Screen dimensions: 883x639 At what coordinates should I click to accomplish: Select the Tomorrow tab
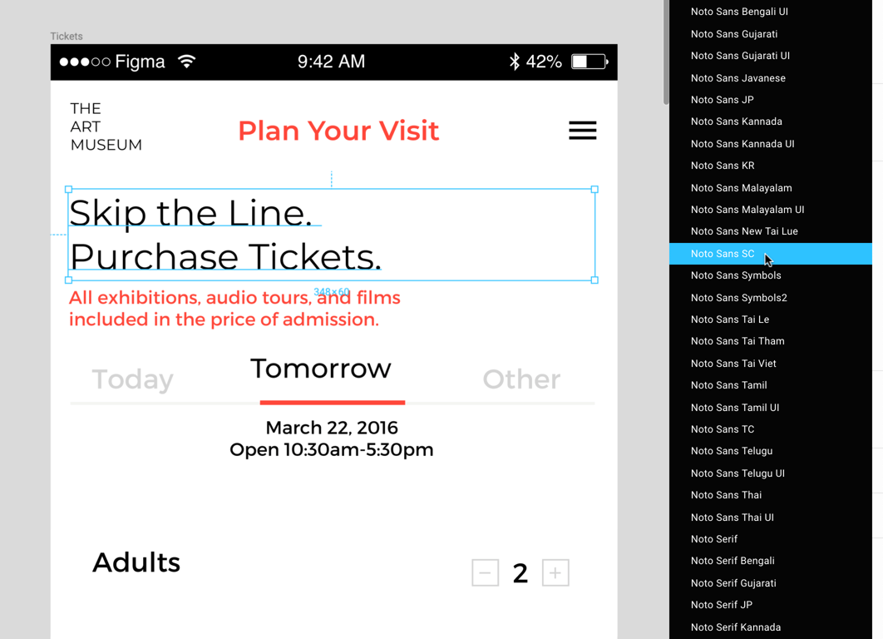(321, 369)
